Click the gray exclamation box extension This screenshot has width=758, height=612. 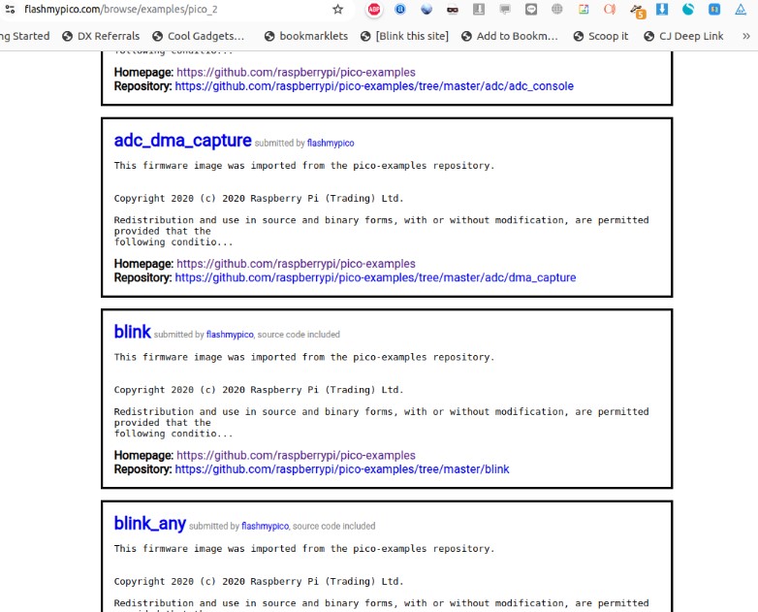479,9
